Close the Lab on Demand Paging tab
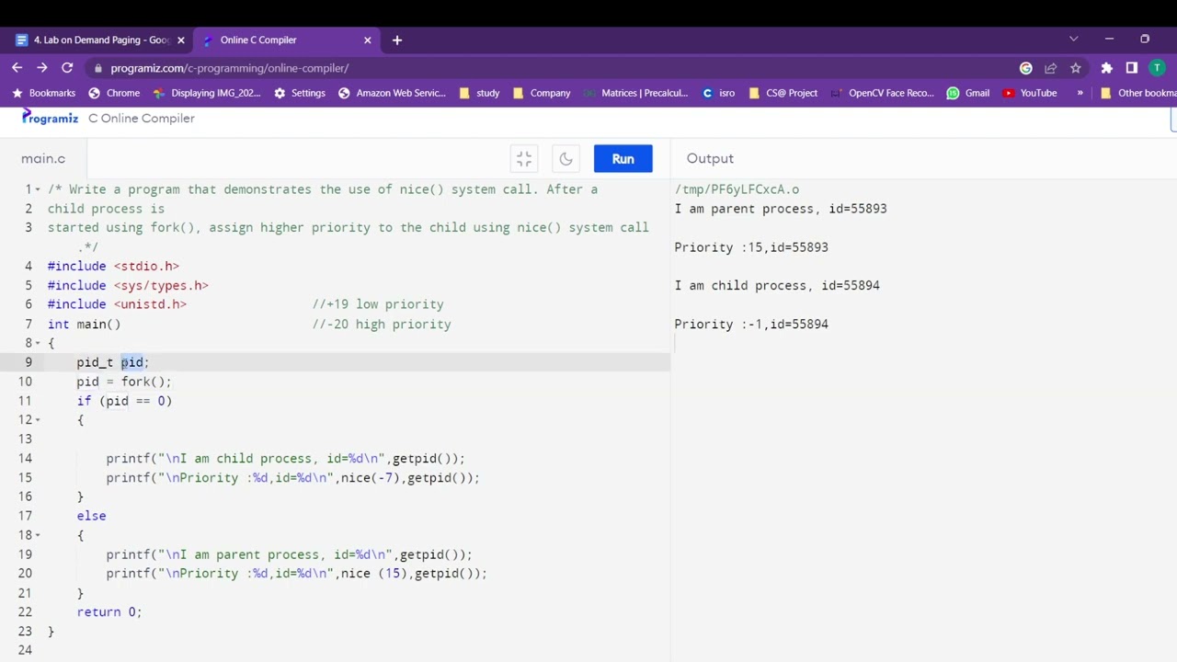 (181, 40)
